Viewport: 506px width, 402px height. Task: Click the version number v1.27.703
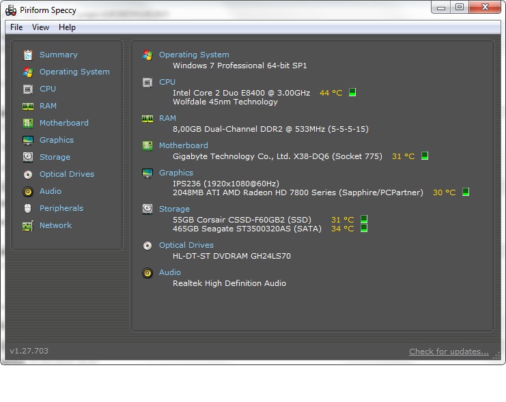click(29, 351)
